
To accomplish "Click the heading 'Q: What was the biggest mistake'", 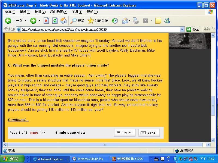I will coord(59,65).
